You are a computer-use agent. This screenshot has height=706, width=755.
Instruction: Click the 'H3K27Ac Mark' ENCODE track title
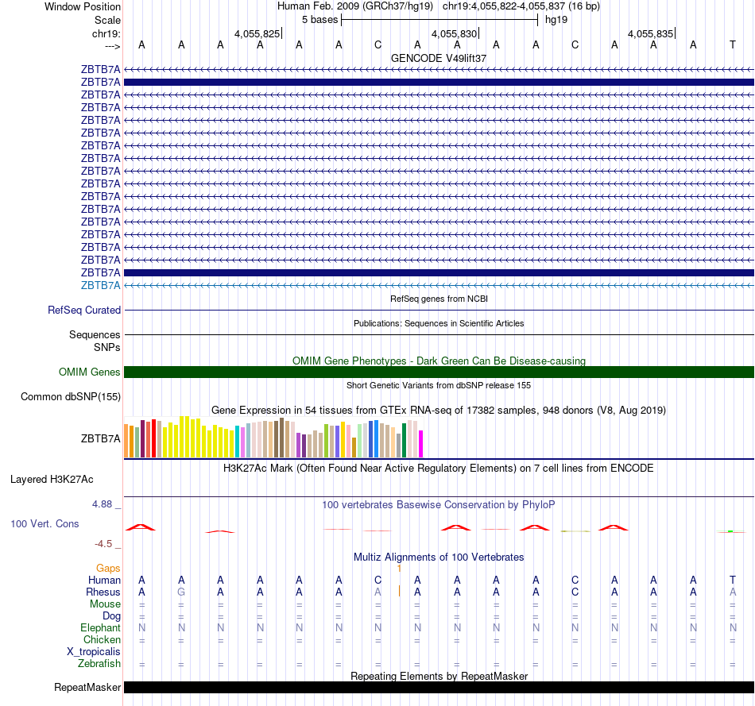438,469
